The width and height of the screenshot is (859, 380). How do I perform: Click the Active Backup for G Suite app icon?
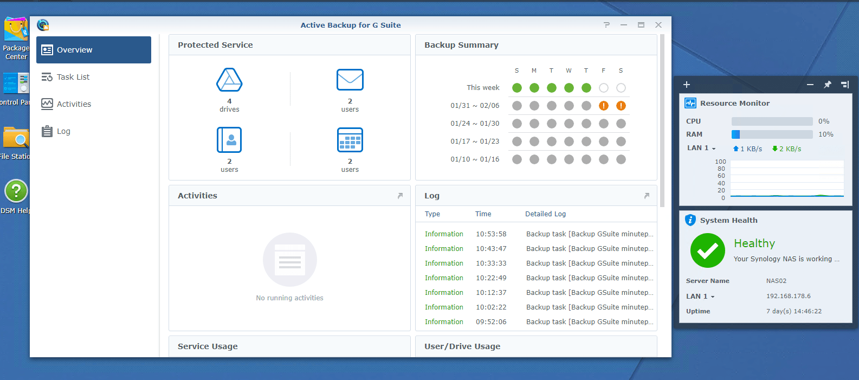(x=43, y=25)
